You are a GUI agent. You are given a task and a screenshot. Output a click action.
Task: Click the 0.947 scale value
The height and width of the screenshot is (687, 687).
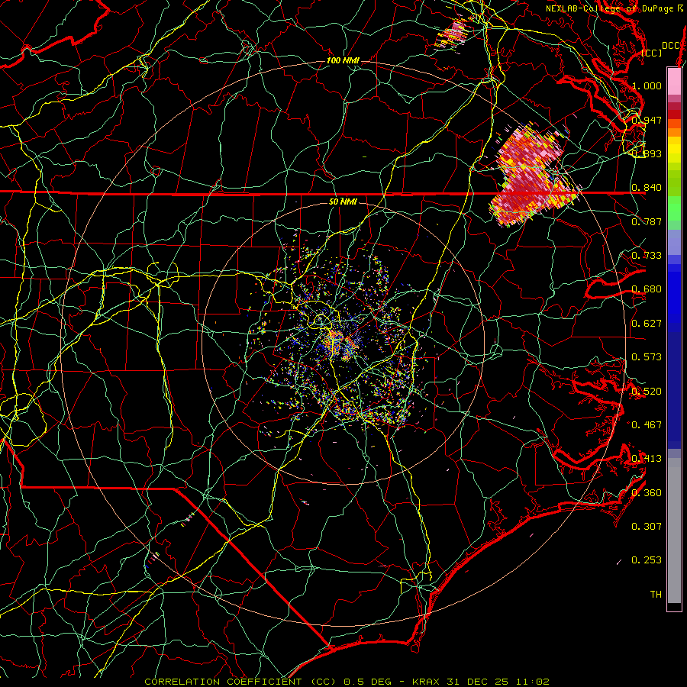click(x=647, y=120)
